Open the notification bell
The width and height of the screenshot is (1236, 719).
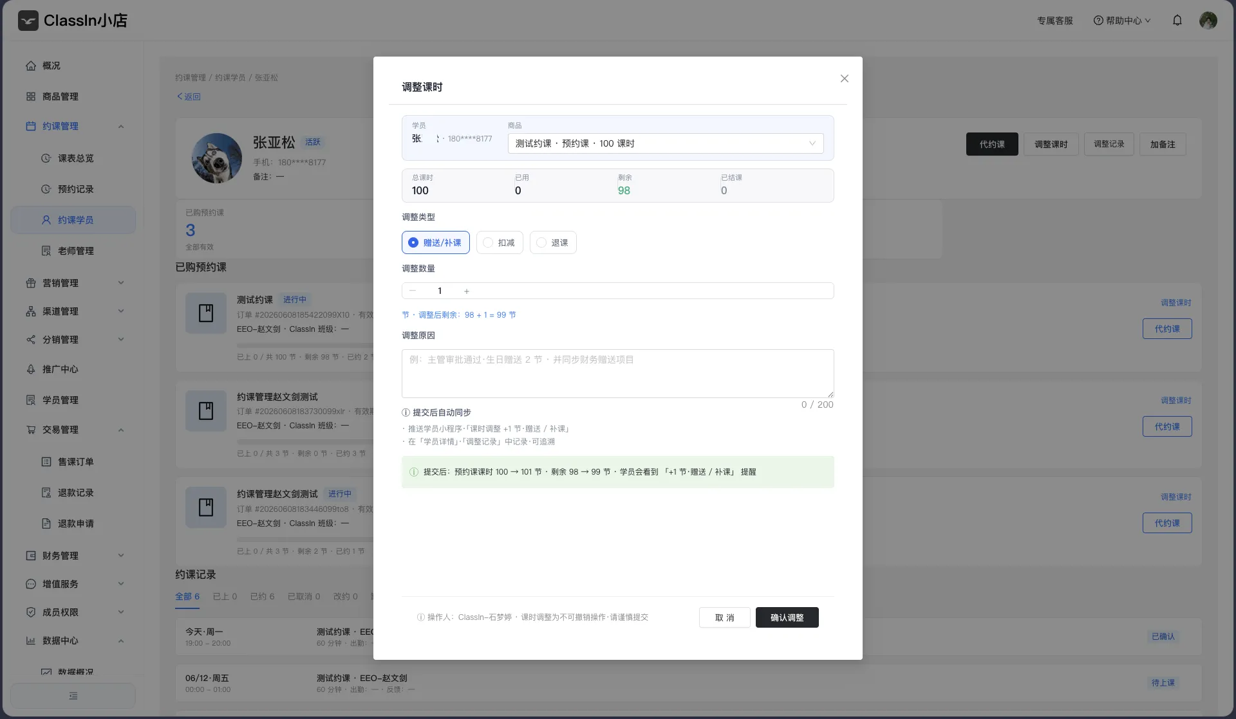(1177, 21)
